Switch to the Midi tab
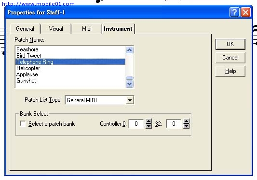The width and height of the screenshot is (257, 180). pos(87,29)
